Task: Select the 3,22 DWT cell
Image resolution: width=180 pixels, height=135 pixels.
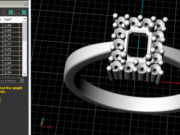Action: [x=11, y=49]
